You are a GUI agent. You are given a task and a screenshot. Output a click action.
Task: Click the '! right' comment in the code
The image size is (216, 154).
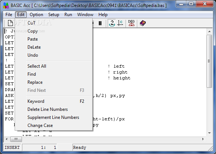click(118, 72)
